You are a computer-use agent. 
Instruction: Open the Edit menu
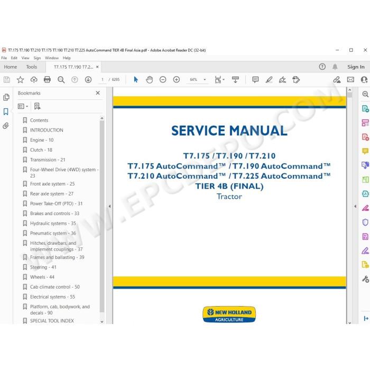click(x=14, y=58)
